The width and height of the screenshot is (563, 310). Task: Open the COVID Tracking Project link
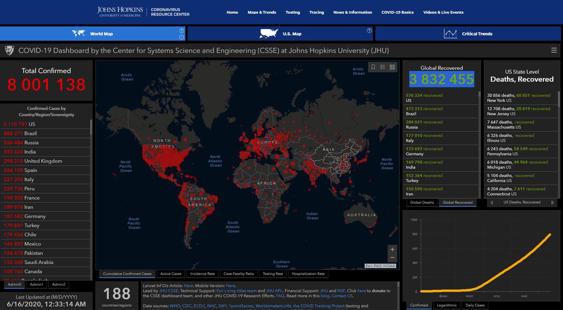pyautogui.click(x=319, y=306)
